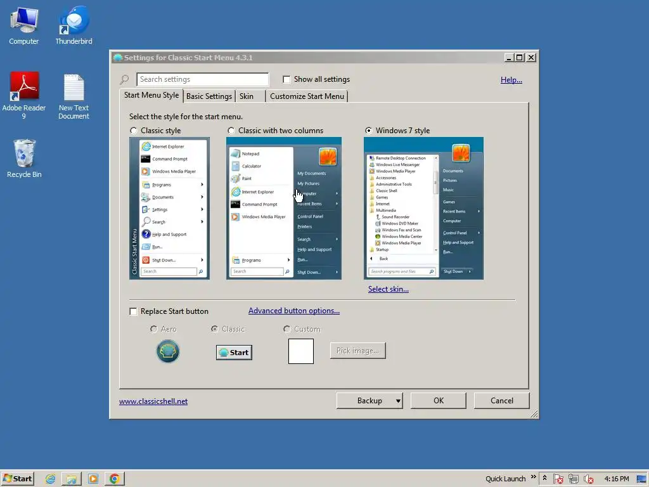649x487 pixels.
Task: Click the "Quick Launch" toolbar label
Action: [505, 479]
